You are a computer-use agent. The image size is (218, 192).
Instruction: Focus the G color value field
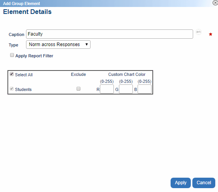coord(126,89)
